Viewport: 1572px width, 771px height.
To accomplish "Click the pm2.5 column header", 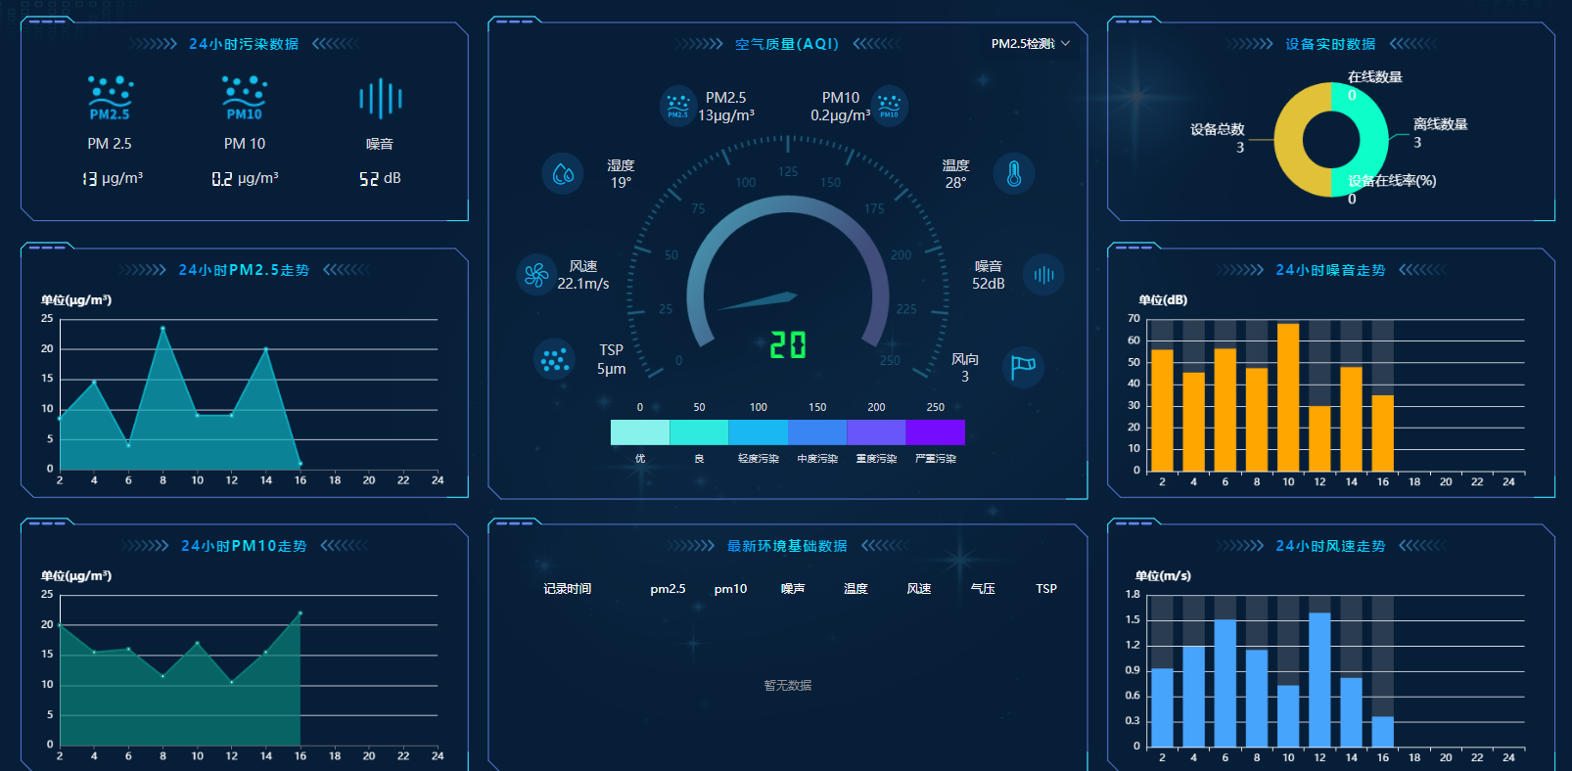I will point(668,589).
